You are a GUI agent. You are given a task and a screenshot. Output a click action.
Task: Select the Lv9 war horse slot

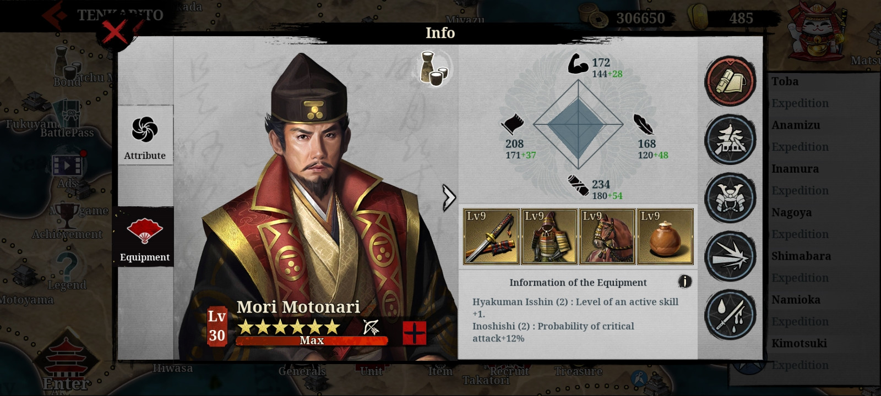[x=607, y=237]
